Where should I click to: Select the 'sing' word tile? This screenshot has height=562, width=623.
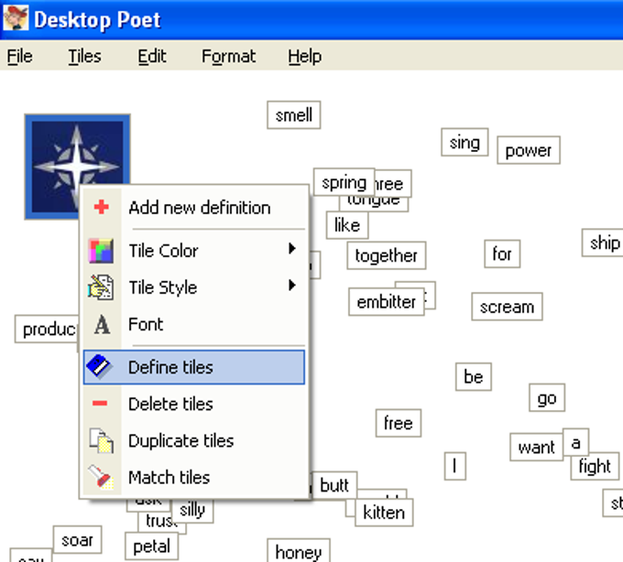pos(465,142)
